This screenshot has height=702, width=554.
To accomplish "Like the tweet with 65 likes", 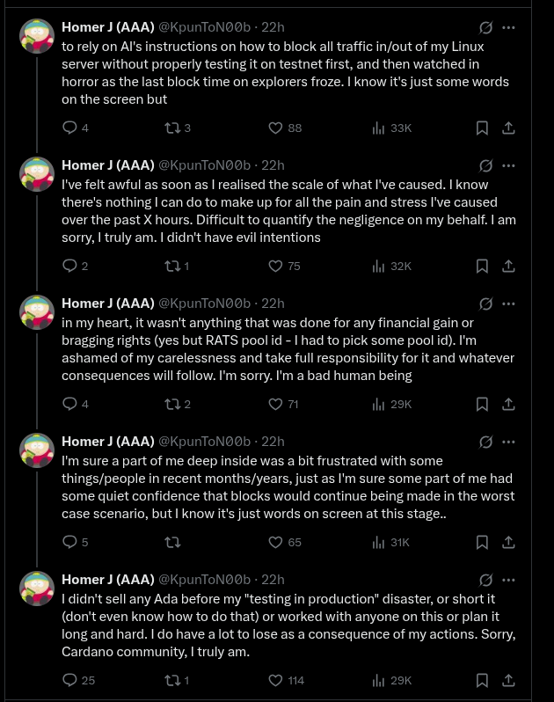I will point(275,542).
